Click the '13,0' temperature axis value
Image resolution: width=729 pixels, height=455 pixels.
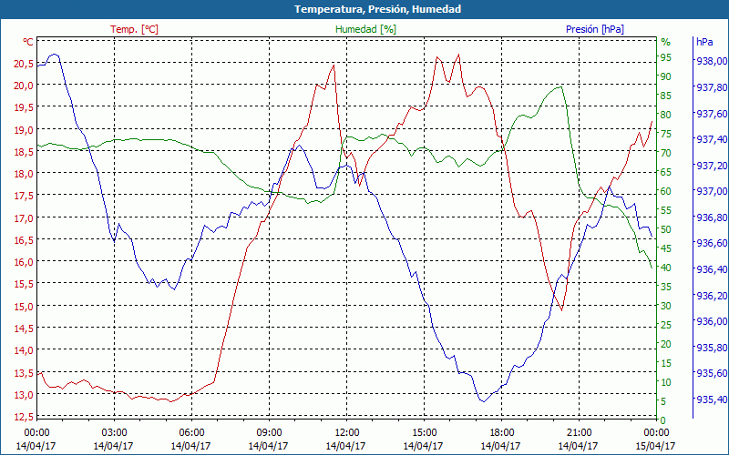[24, 395]
